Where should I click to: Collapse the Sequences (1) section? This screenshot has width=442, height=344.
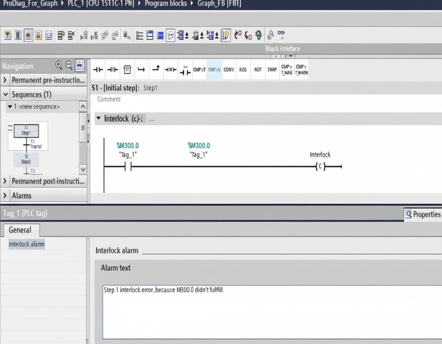tap(5, 94)
